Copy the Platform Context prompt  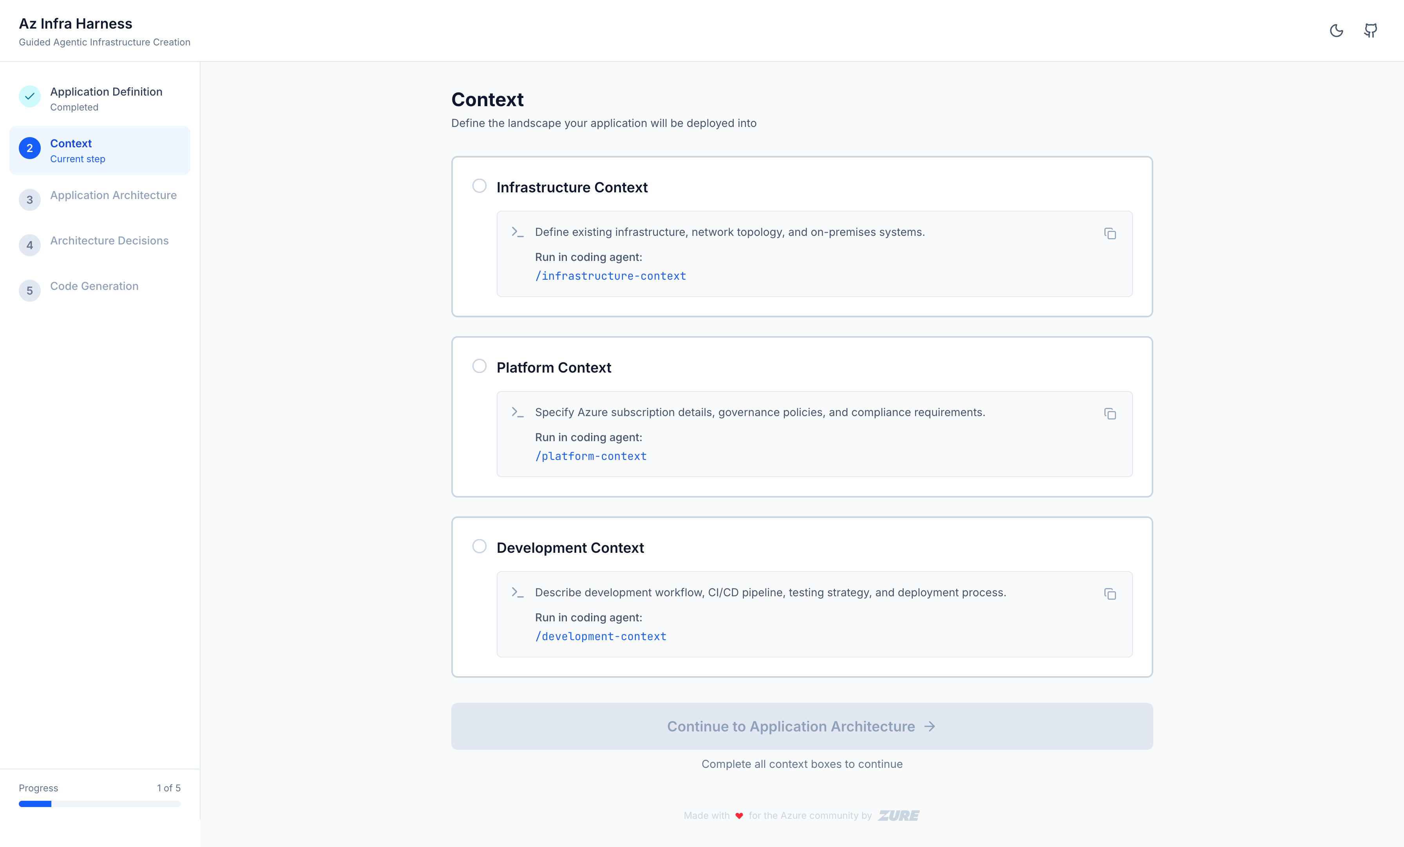click(x=1111, y=414)
